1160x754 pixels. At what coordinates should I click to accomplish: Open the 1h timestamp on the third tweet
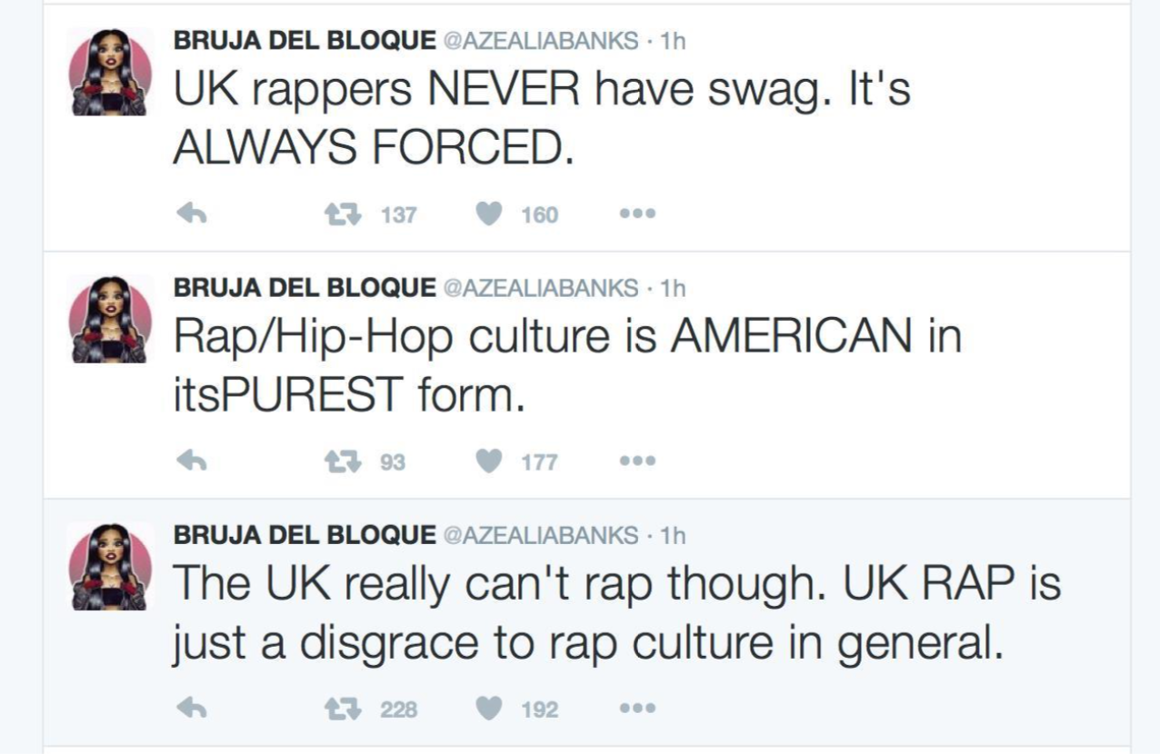[673, 536]
